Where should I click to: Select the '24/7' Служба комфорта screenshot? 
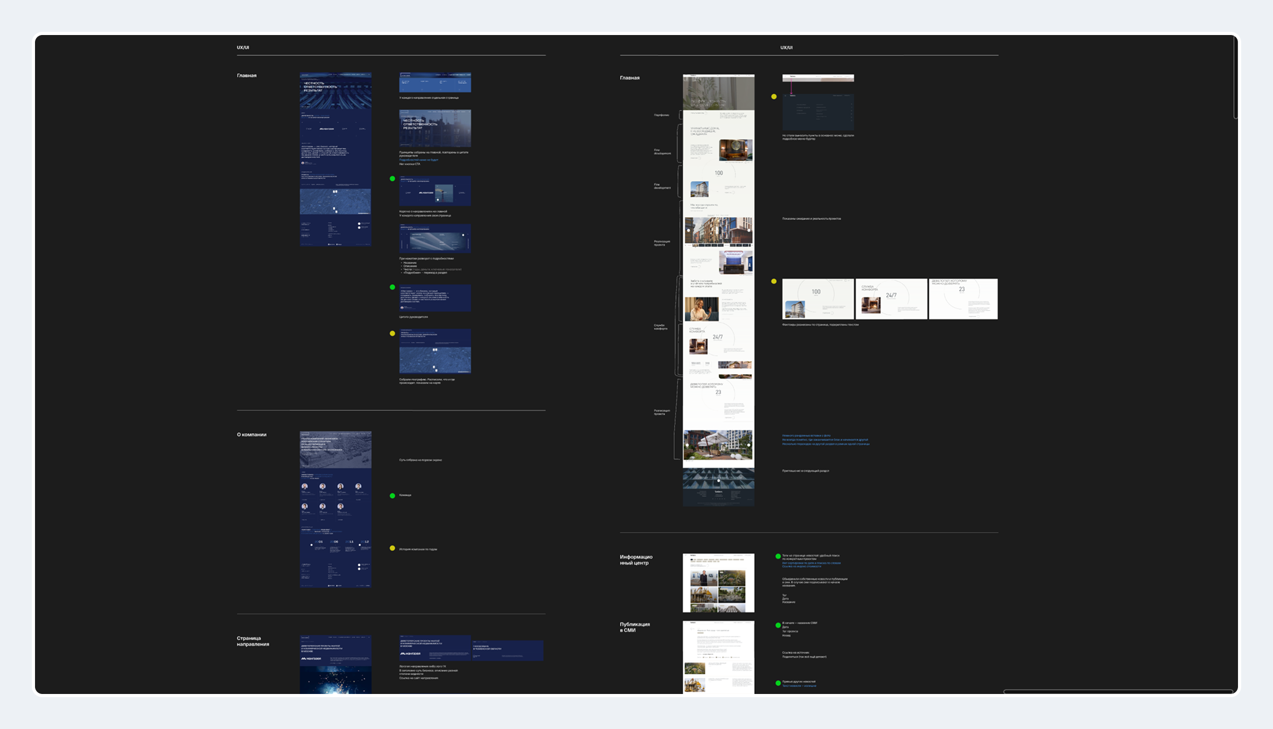coord(891,299)
